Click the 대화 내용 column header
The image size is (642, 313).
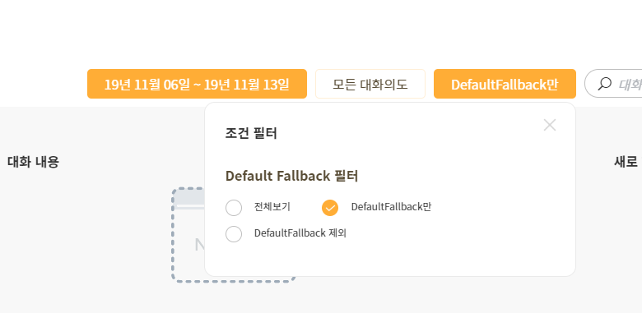coord(33,162)
